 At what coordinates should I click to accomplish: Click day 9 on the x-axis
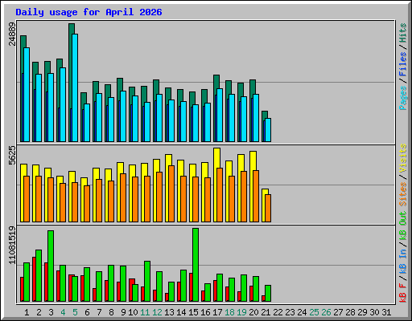(x=123, y=312)
